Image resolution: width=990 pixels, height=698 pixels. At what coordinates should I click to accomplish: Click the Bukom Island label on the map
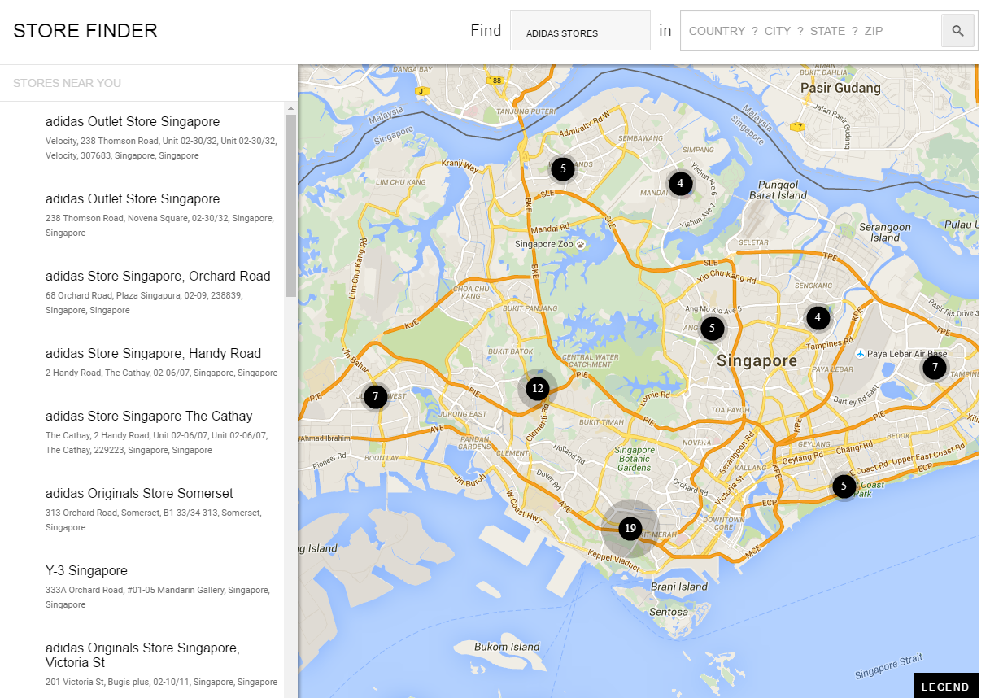[x=508, y=647]
